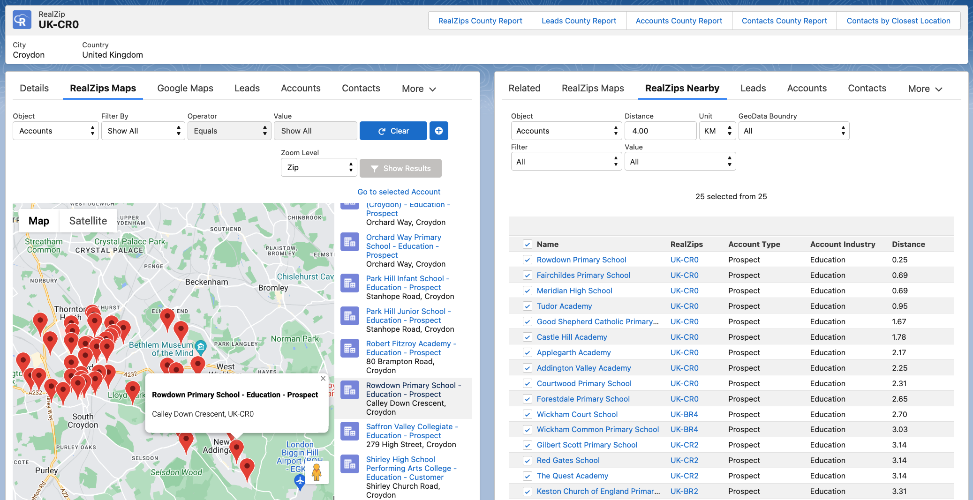Click the RealZip app logo icon

(x=22, y=20)
